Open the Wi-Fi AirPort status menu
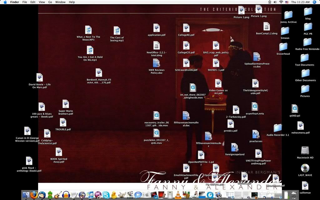320x200 pixels. click(x=281, y=2)
